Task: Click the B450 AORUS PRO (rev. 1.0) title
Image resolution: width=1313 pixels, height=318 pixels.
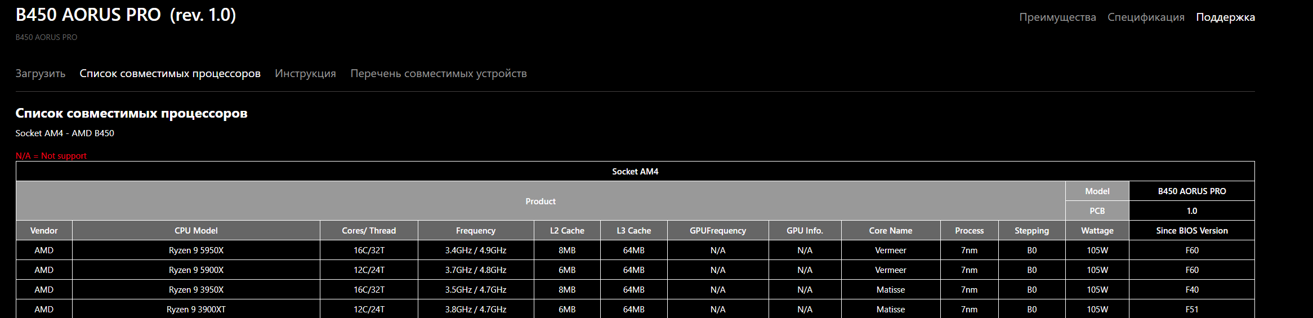Action: 126,15
